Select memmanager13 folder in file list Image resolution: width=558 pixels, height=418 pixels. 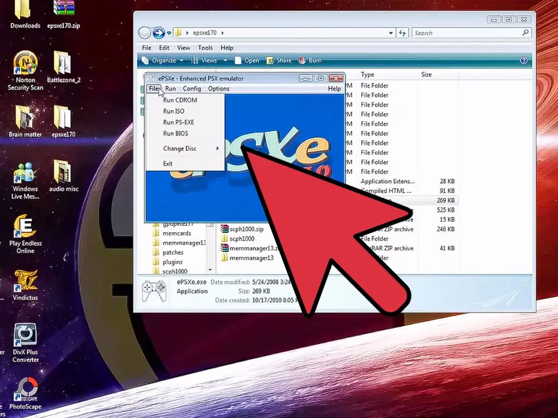click(x=247, y=258)
